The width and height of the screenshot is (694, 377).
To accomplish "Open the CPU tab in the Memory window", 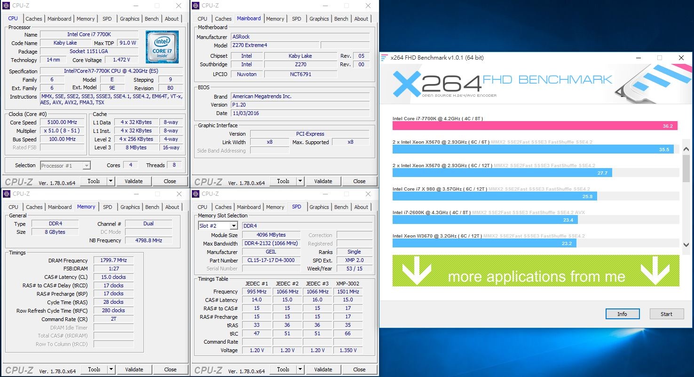I will point(14,207).
